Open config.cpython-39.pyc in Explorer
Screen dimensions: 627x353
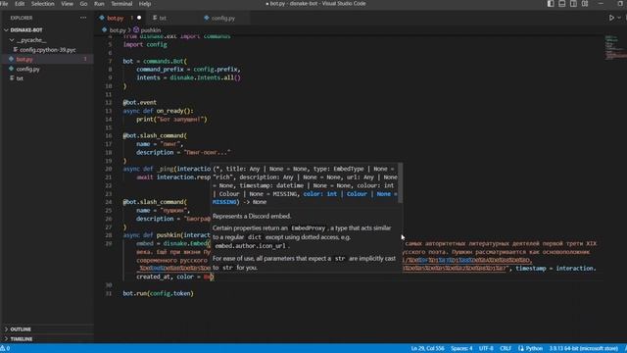pos(48,50)
